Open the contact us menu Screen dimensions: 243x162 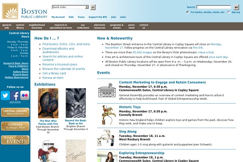pyautogui.click(x=144, y=26)
